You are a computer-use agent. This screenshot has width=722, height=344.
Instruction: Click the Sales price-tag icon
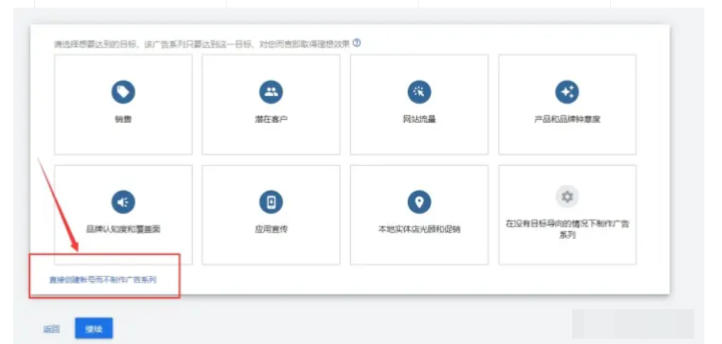click(x=123, y=92)
